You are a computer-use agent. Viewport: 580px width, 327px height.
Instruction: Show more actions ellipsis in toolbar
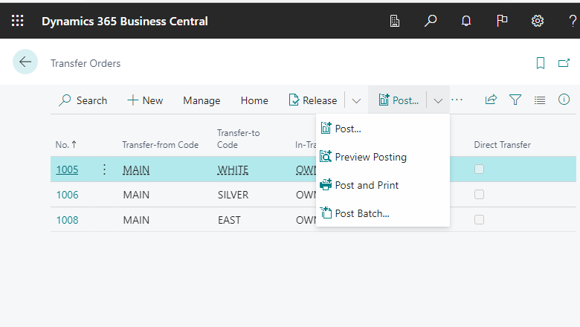(457, 100)
